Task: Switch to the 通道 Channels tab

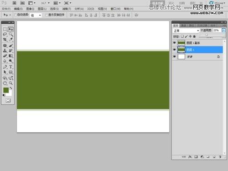Action: tap(183, 26)
